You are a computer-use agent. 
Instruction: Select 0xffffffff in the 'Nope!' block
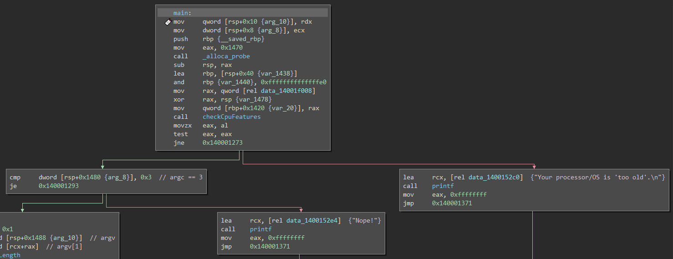pyautogui.click(x=286, y=238)
